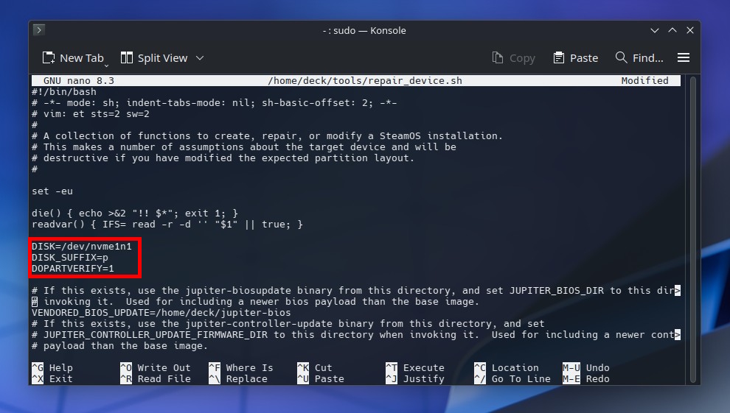Image resolution: width=730 pixels, height=413 pixels.
Task: Click the Copy toolbar button
Action: click(514, 58)
